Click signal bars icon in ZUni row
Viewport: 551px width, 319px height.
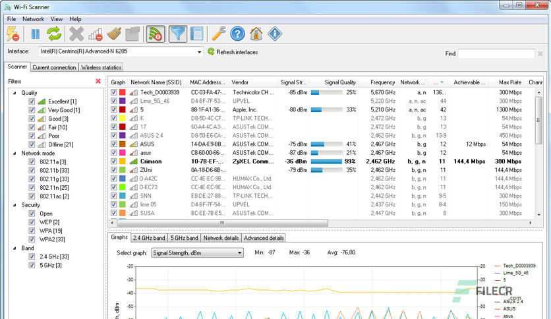134,170
